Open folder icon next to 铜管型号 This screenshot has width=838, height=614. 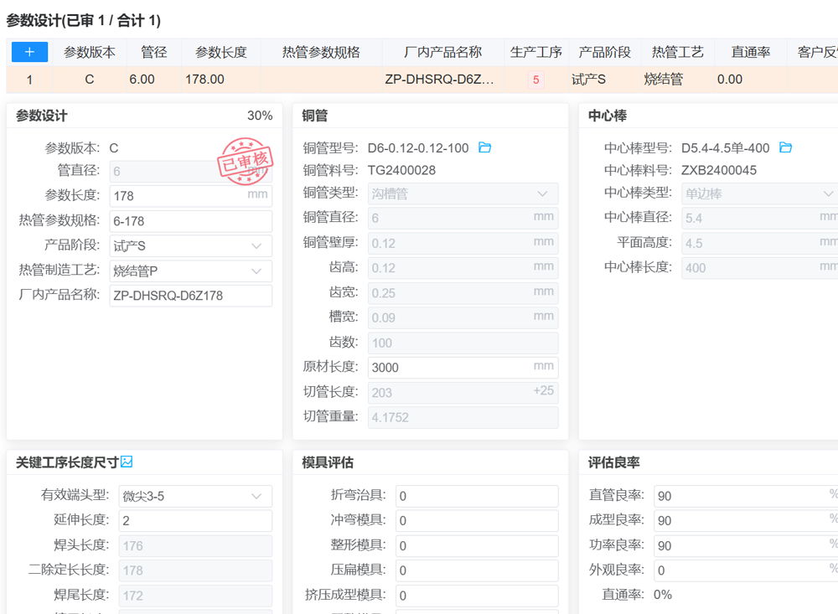pos(484,147)
